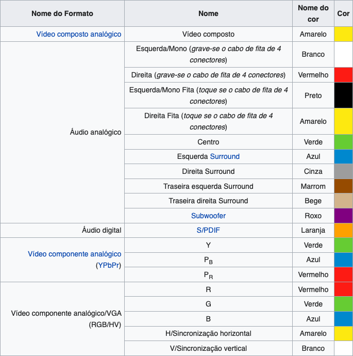
Task: Select the orange Laranja swatch
Action: [343, 230]
